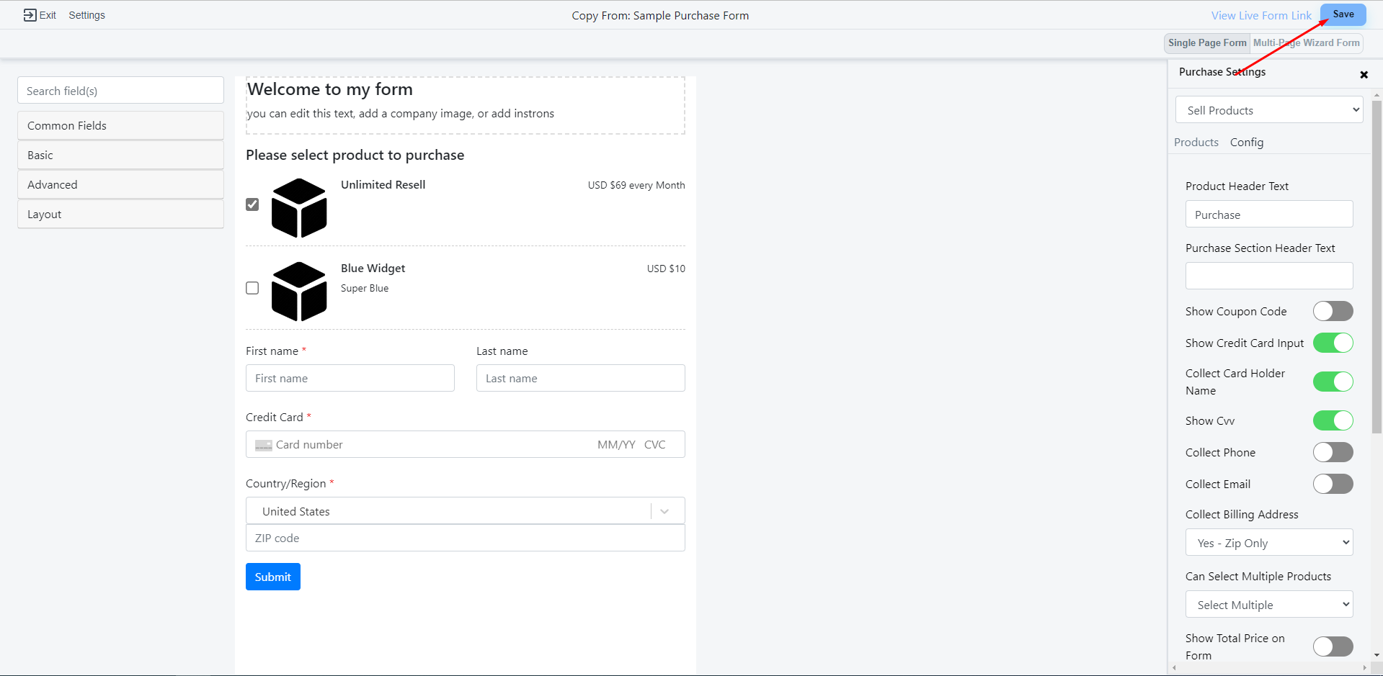1383x676 pixels.
Task: Switch to Multi-Page Wizard Form
Action: (1306, 43)
